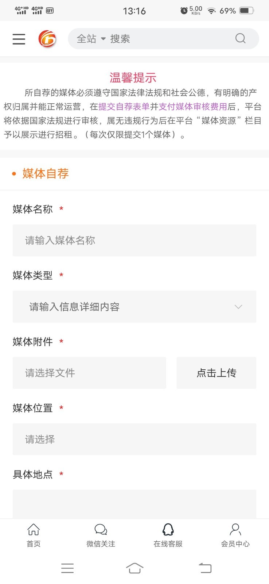Image resolution: width=269 pixels, height=584 pixels.
Task: Tap the 在线客服 QQ penguin icon
Action: pos(168,530)
